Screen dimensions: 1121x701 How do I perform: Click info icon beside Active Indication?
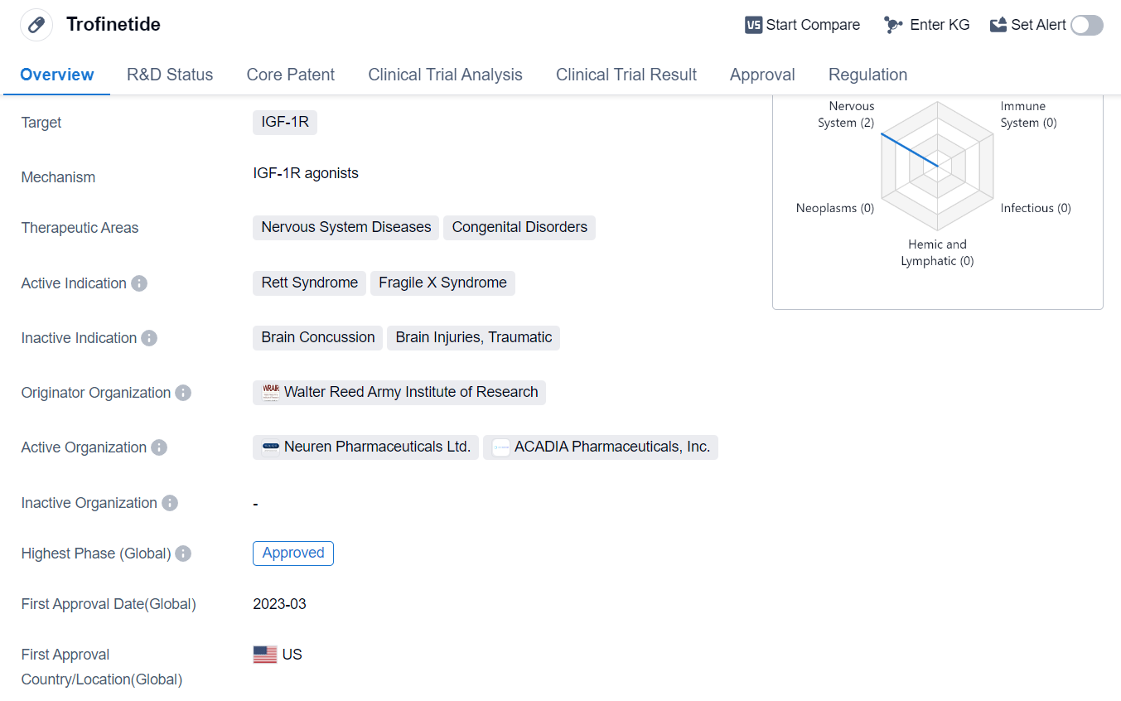139,283
